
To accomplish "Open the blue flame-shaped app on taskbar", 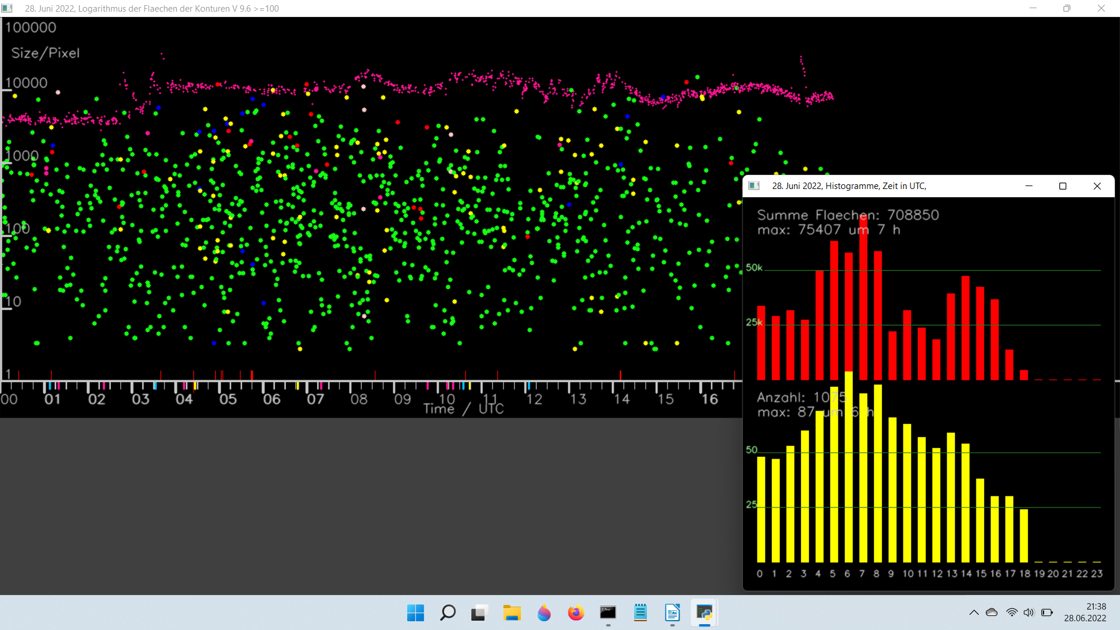I will click(544, 612).
